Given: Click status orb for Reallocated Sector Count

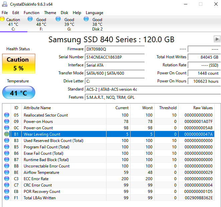Looking at the screenshot, I should pos(7,115).
